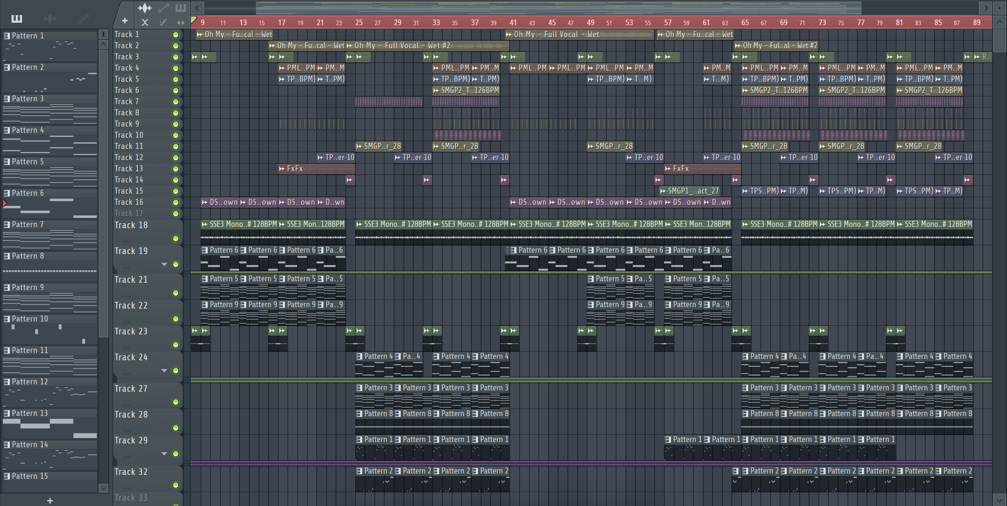Select Pattern 11 in the picker list
The image size is (1007, 506).
coord(50,350)
